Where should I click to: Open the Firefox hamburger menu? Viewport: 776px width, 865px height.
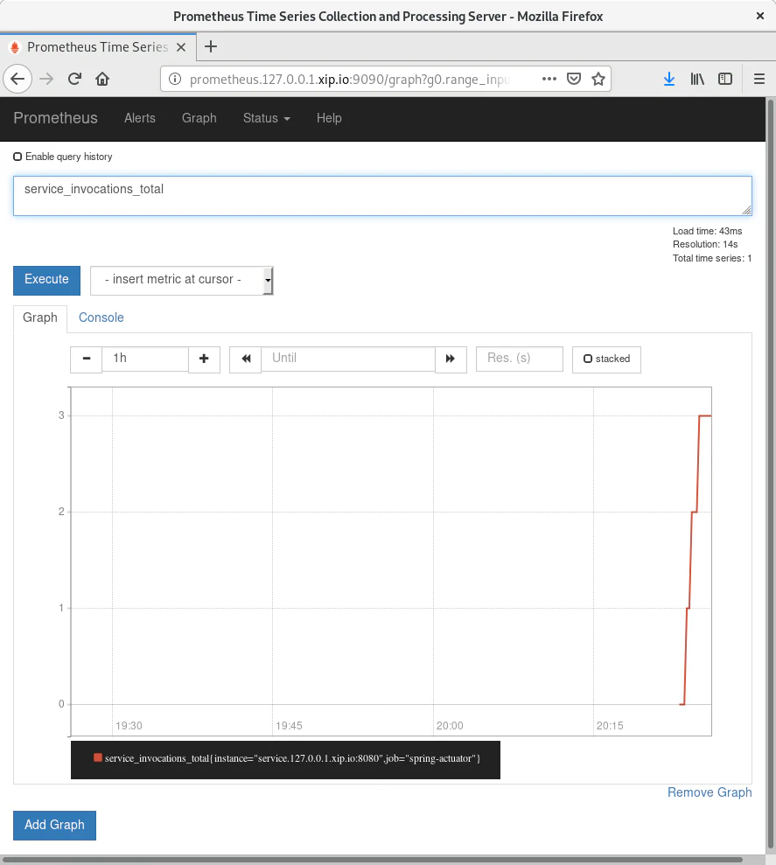coord(759,79)
